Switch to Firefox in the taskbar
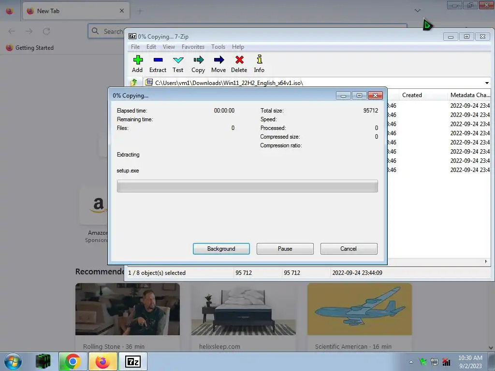Image resolution: width=495 pixels, height=371 pixels. [103, 361]
